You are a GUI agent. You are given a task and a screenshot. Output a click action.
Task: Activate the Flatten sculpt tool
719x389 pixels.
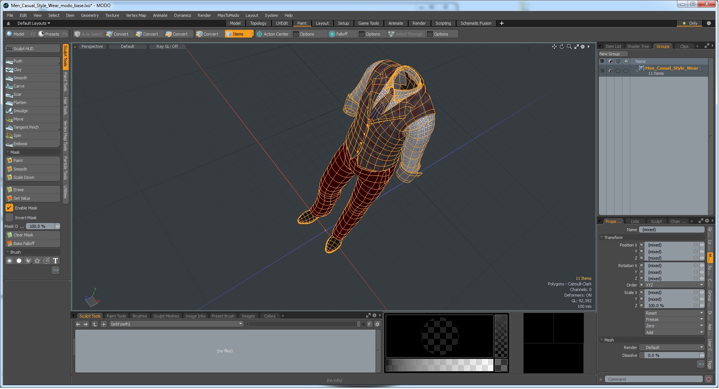tap(33, 102)
